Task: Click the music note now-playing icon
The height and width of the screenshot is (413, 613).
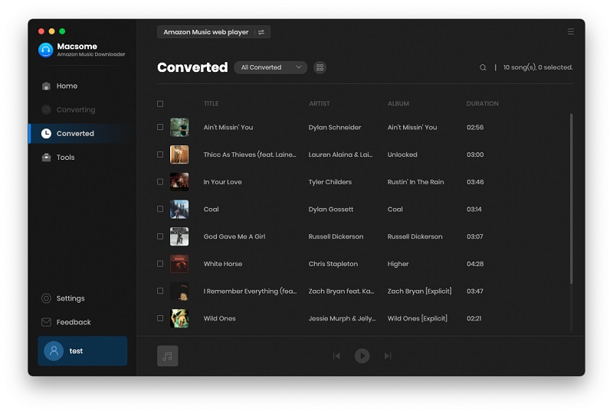Action: coord(168,356)
